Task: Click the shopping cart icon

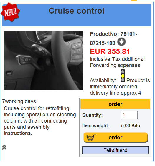Action: [91, 138]
